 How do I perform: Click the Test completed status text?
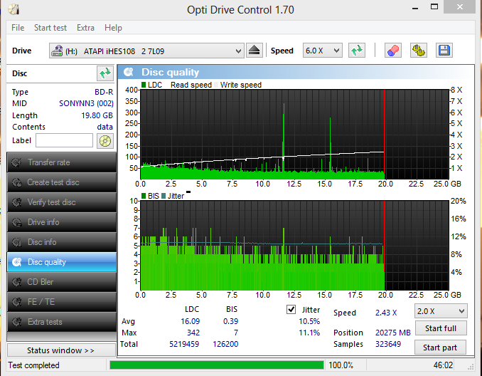(x=33, y=365)
